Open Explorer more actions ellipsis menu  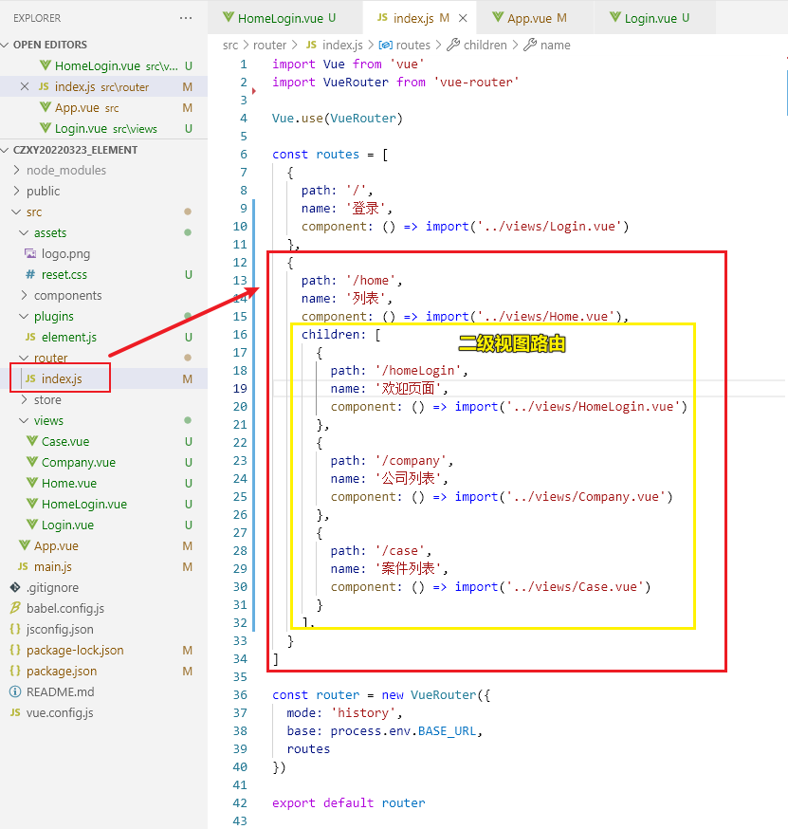186,18
